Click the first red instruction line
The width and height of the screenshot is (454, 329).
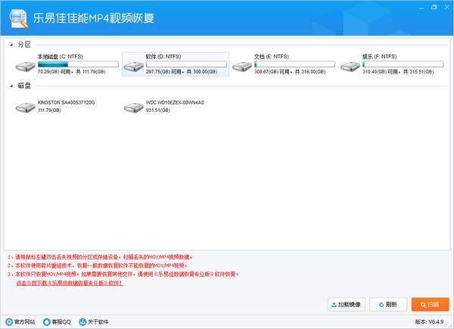click(x=100, y=257)
